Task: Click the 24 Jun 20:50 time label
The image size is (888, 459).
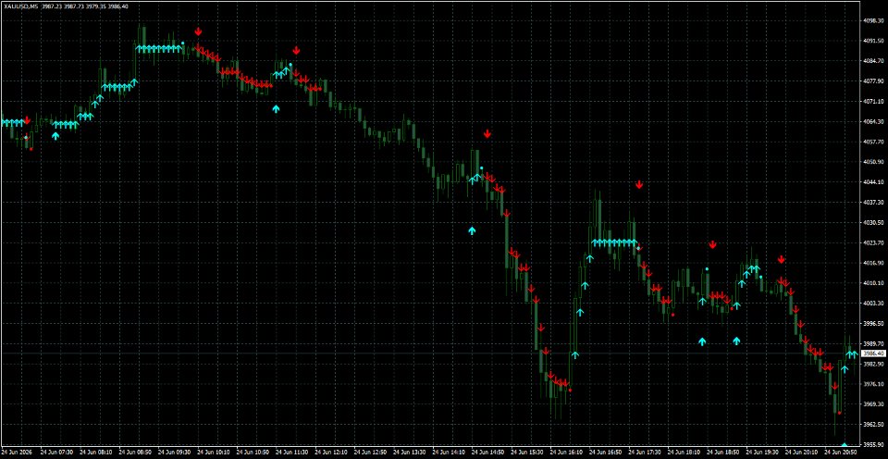Action: [x=842, y=453]
